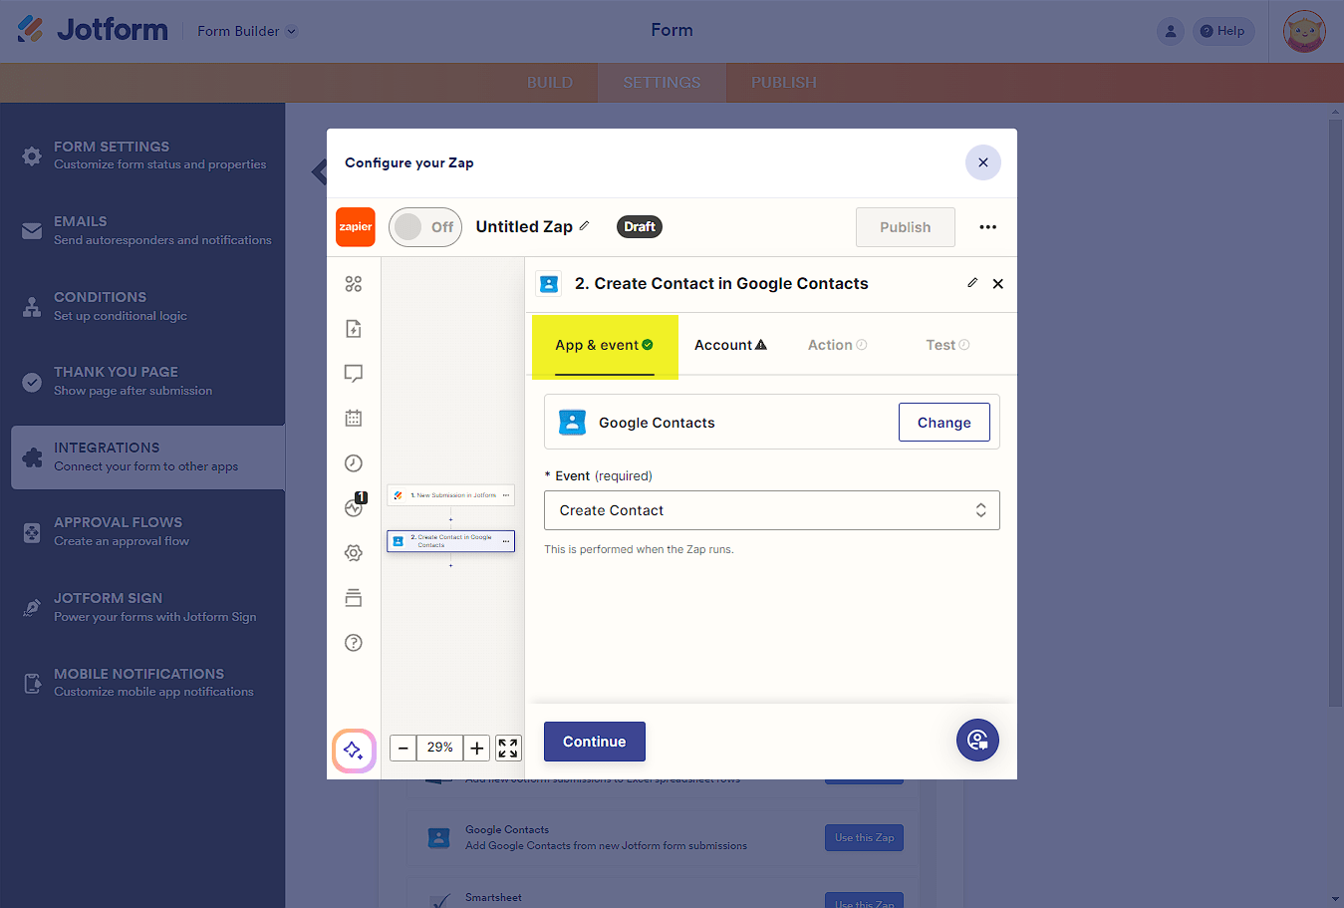Click Change to pick a different app
The height and width of the screenshot is (908, 1344).
coord(944,423)
